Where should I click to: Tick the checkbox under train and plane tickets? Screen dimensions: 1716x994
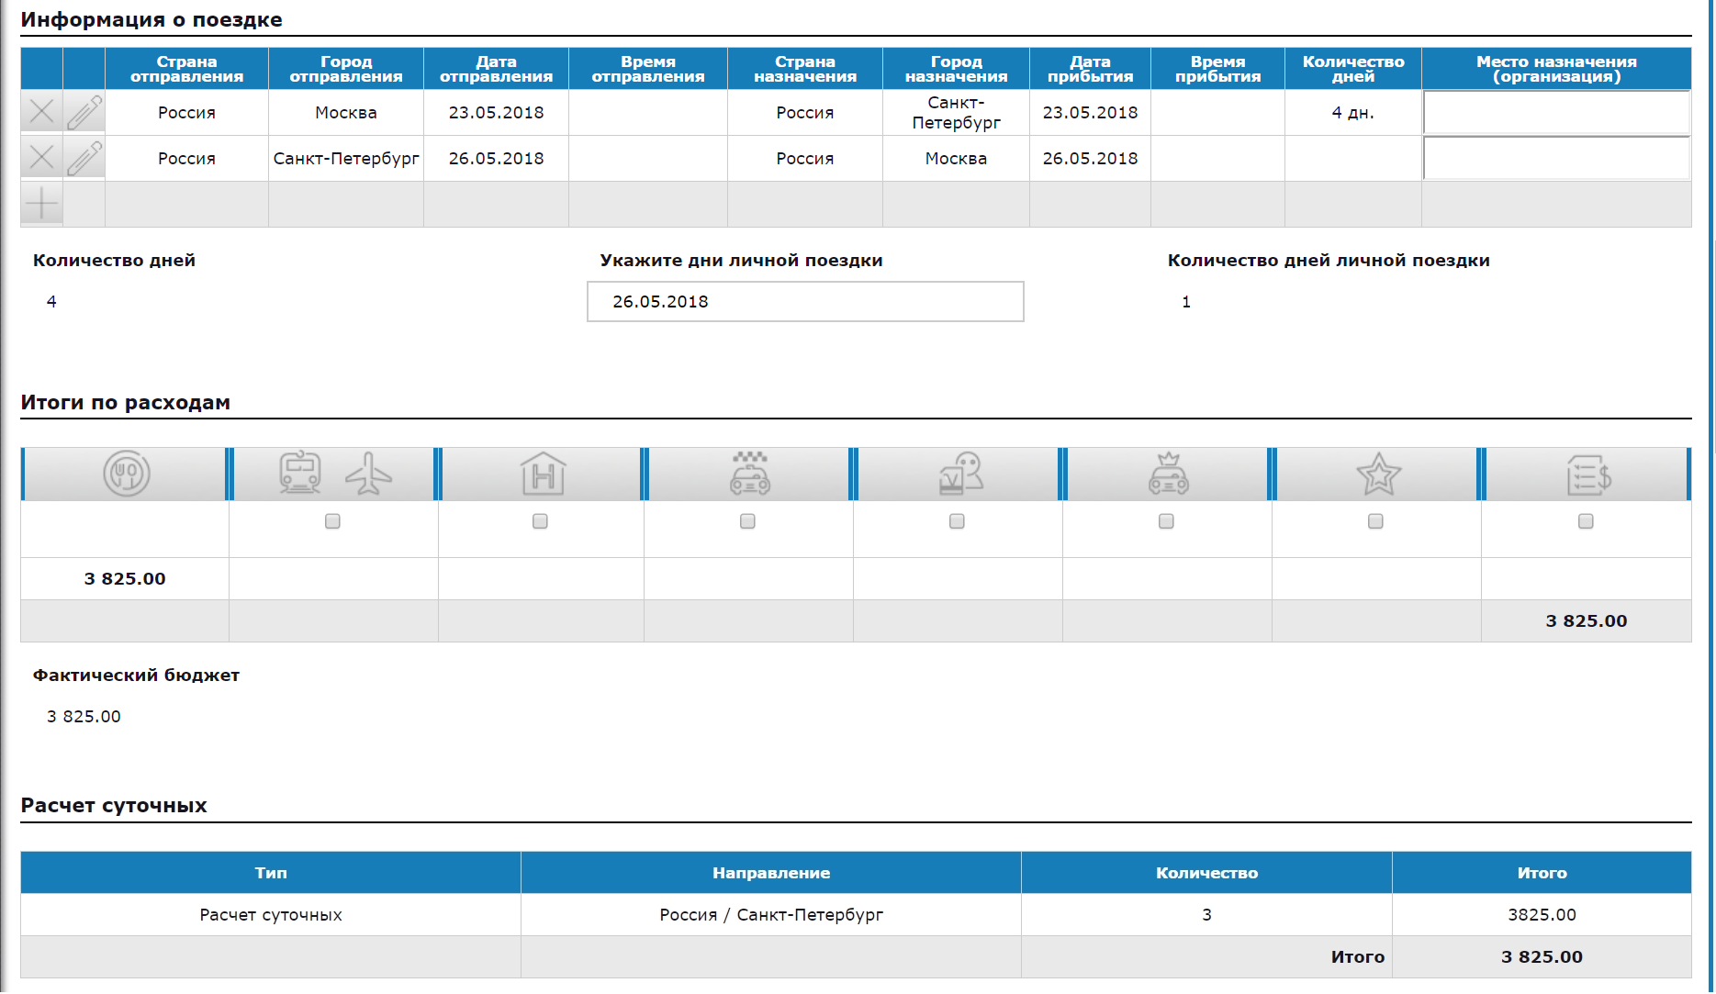pos(332,521)
